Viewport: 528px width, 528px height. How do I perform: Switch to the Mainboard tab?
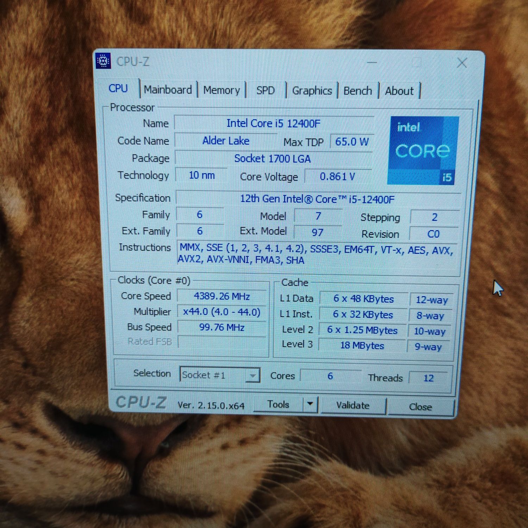[168, 90]
